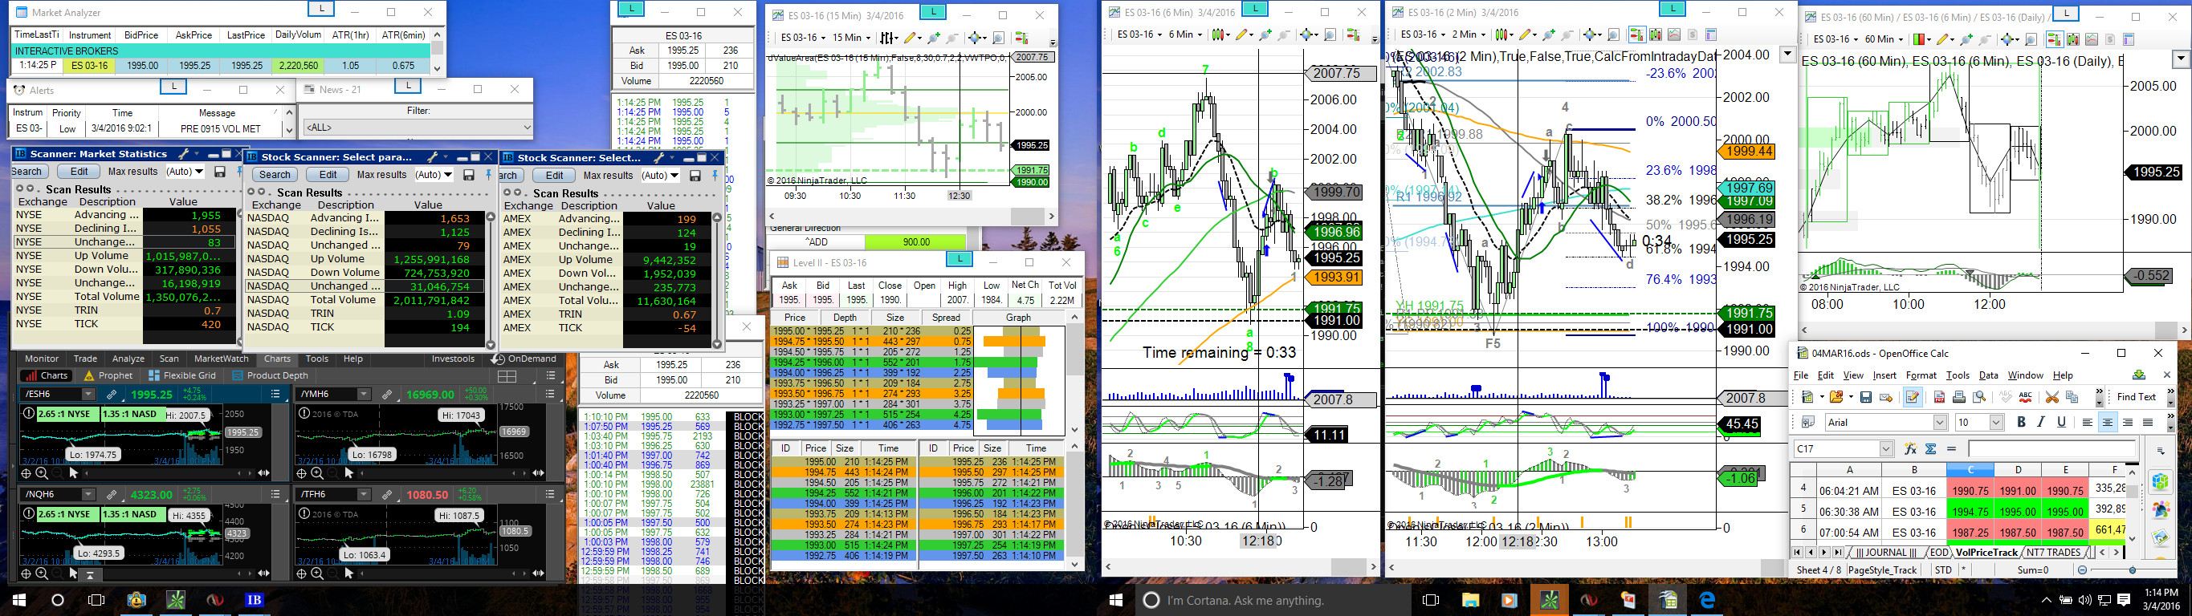2192x616 pixels.
Task: Save scan results in NASDAQ Stock Scanner
Action: click(468, 175)
